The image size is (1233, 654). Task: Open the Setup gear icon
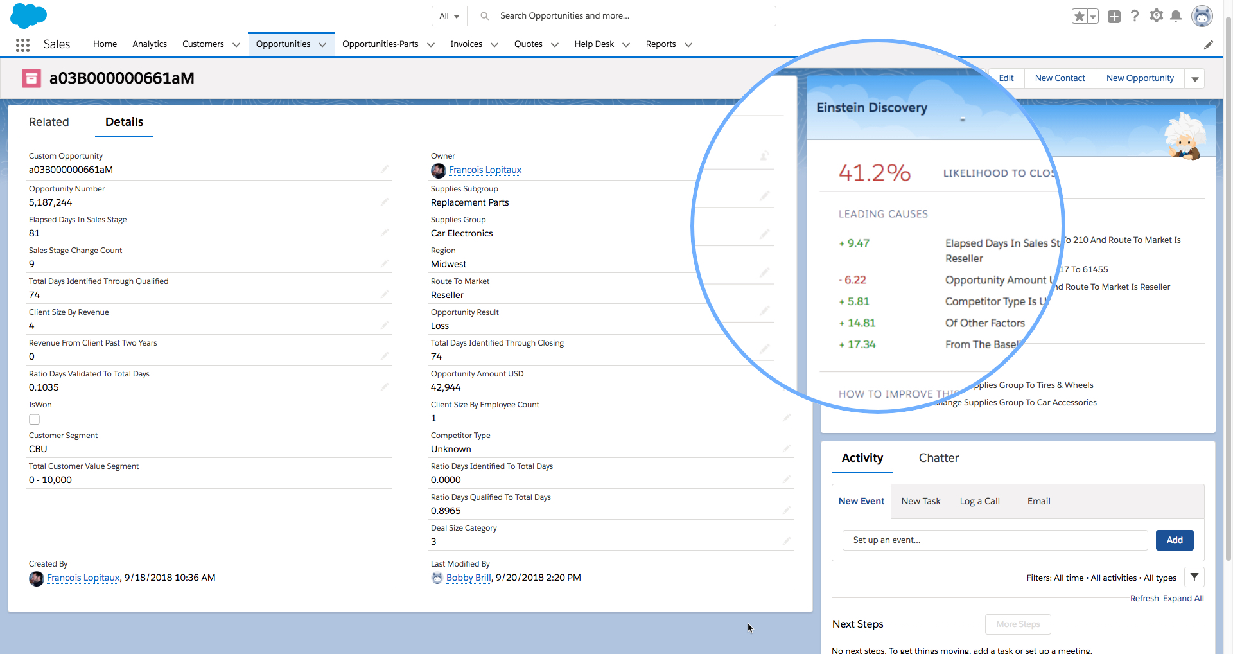tap(1157, 16)
